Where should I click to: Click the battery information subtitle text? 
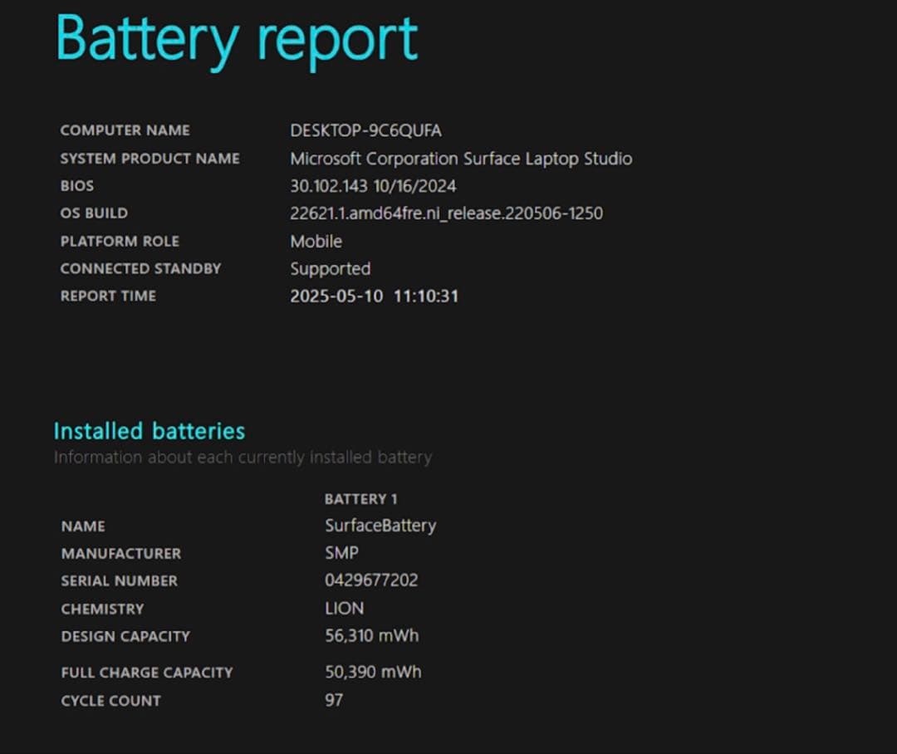[x=243, y=458]
